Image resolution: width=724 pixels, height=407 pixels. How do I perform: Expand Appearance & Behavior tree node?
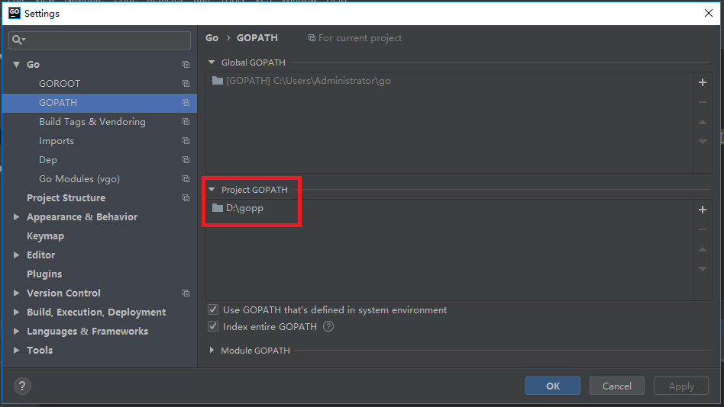click(x=17, y=217)
